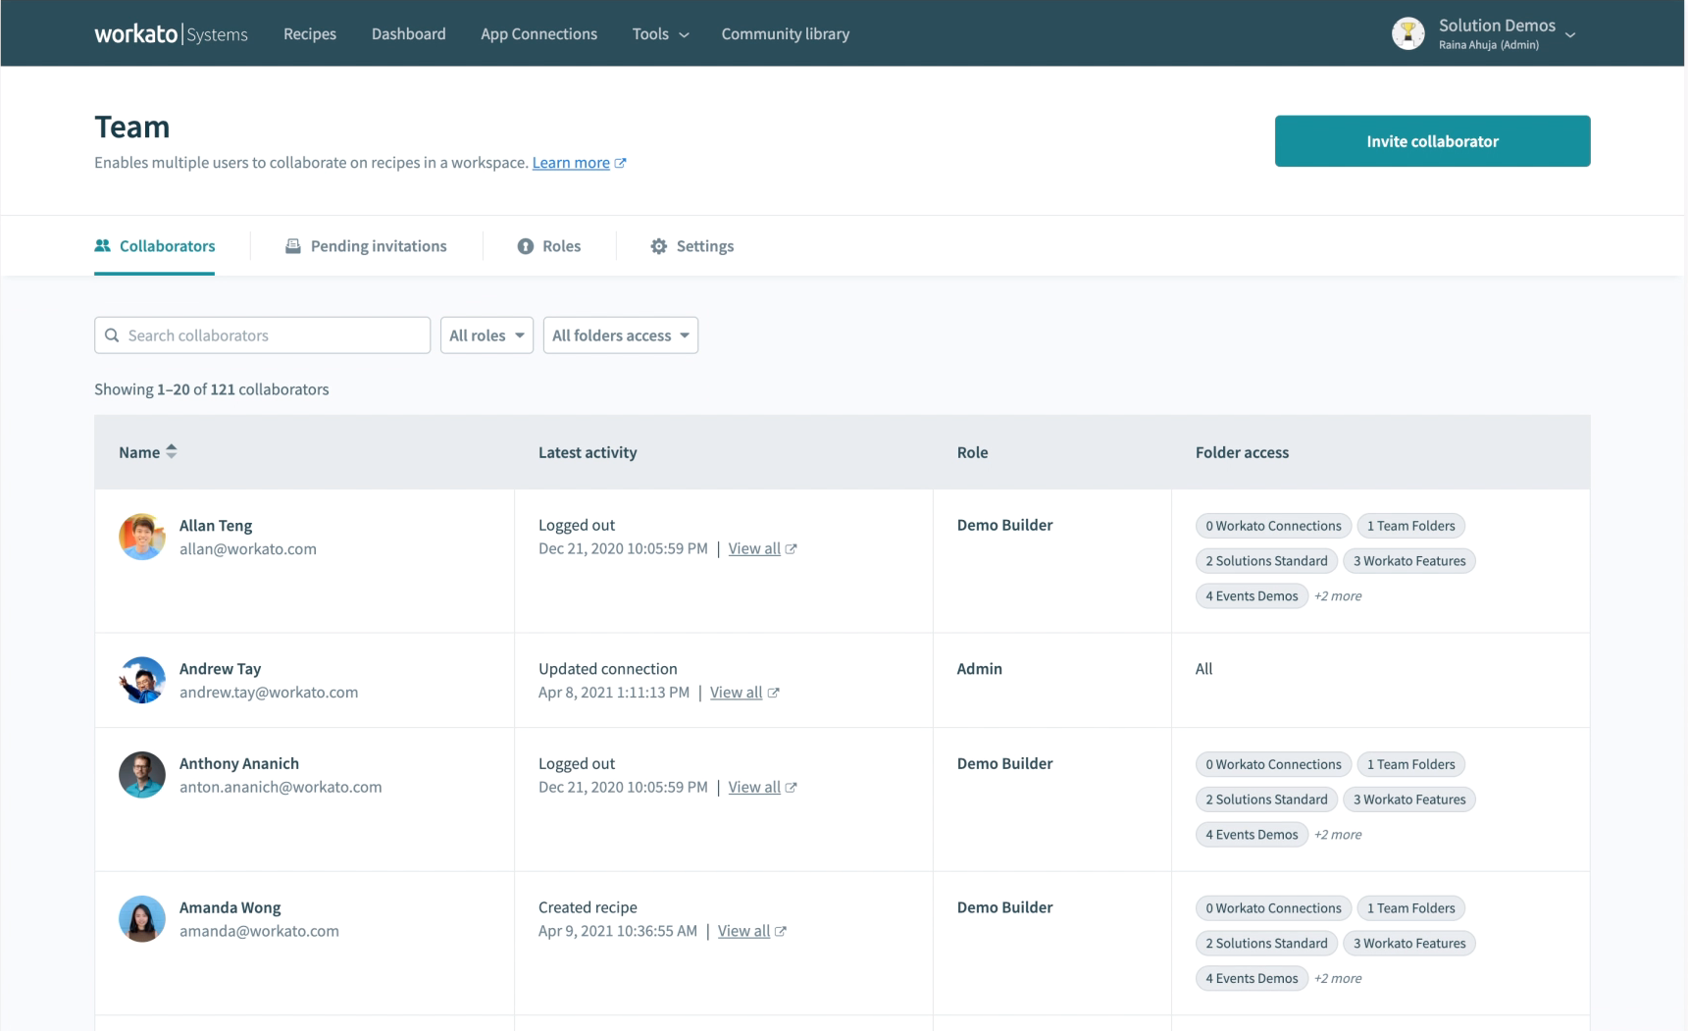
Task: View all activity for Allan Teng
Action: [x=754, y=549]
